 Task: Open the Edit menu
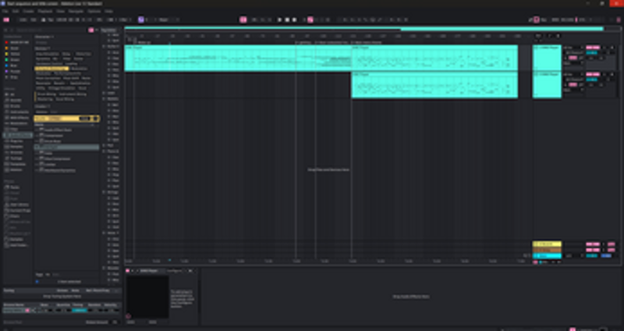(x=16, y=11)
